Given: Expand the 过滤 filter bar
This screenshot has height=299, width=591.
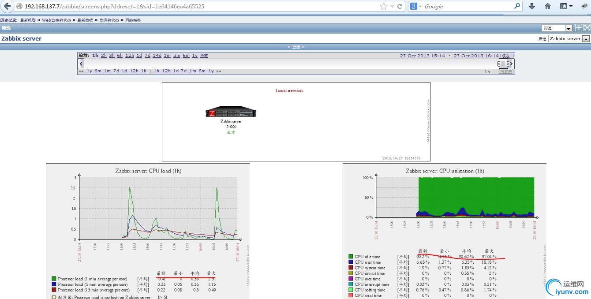Looking at the screenshot, I should point(296,47).
